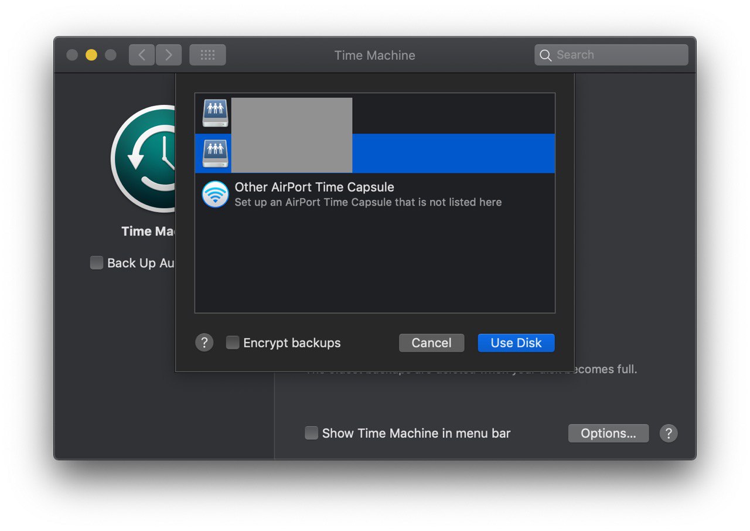Click the Time Machine window title
Image resolution: width=750 pixels, height=531 pixels.
[x=375, y=55]
